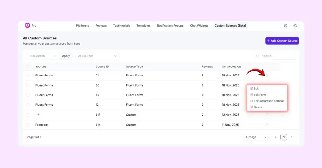Click the Sources column header

pos(41,66)
